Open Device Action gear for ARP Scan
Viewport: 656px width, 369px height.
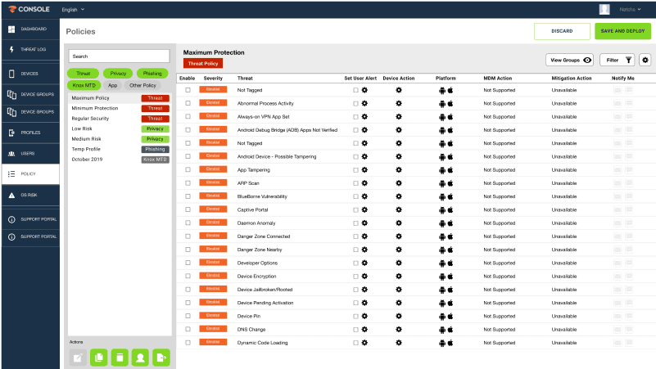pos(399,183)
